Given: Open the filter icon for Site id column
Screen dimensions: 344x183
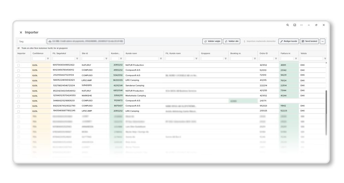Looking at the screenshot, I should click(106, 58).
